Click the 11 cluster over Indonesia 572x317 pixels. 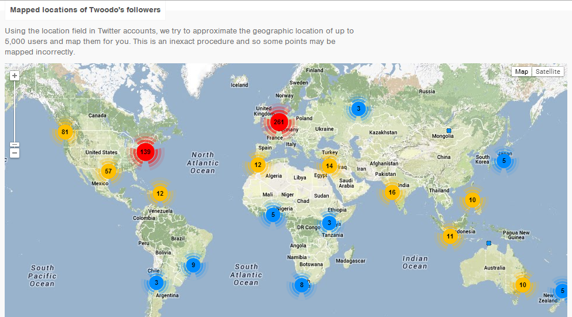point(450,237)
